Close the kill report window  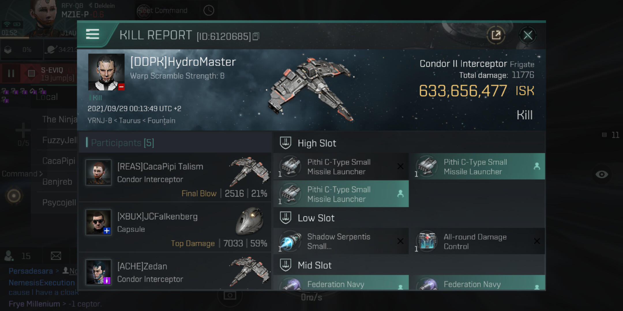click(x=528, y=35)
